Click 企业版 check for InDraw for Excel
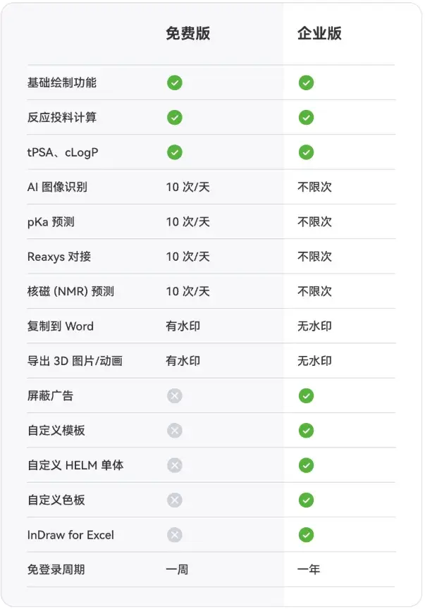The width and height of the screenshot is (425, 609). click(x=306, y=535)
